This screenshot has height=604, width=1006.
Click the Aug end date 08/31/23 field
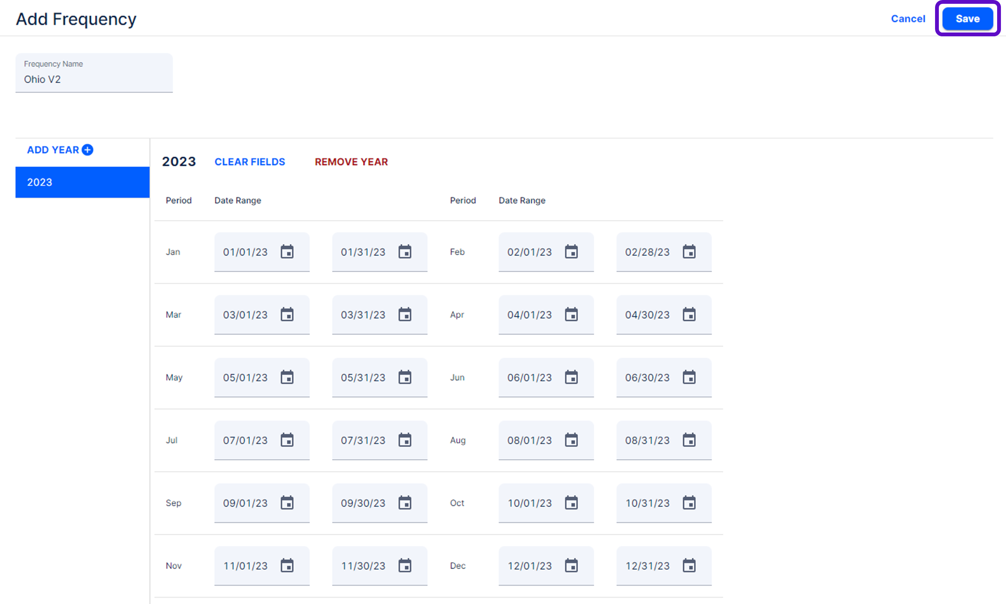647,441
